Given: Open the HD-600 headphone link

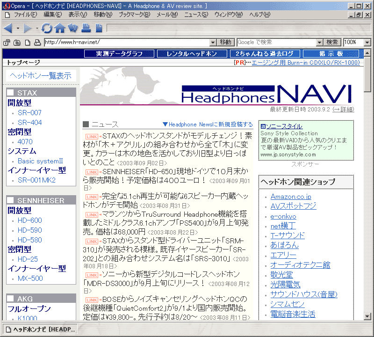Looking at the screenshot, I should pos(30,220).
